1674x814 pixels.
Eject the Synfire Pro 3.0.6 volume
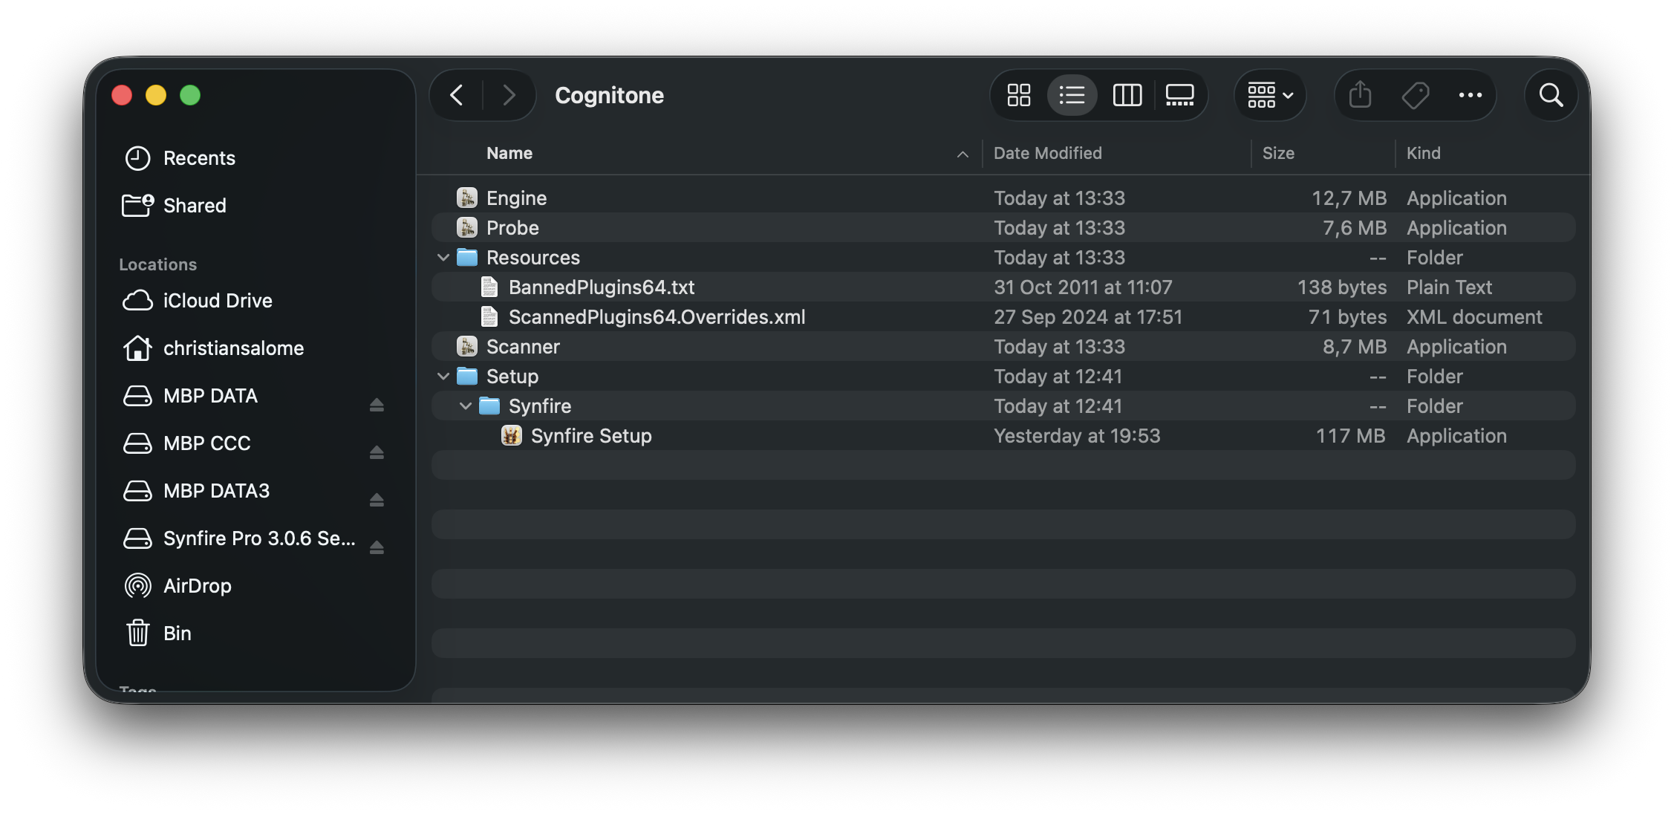coord(377,547)
